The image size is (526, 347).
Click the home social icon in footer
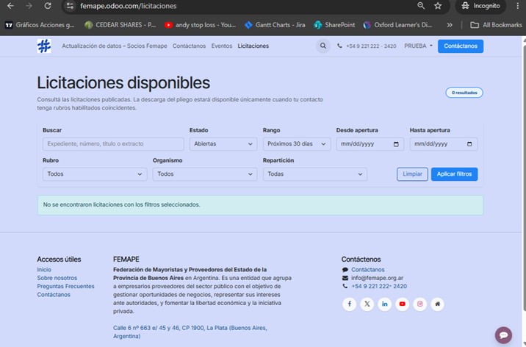click(437, 304)
